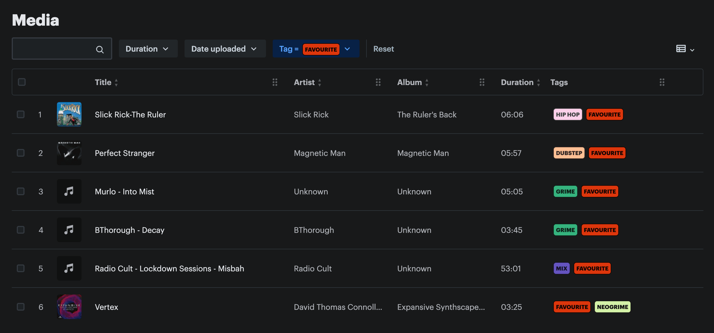Grab the Album column drag handle

482,82
